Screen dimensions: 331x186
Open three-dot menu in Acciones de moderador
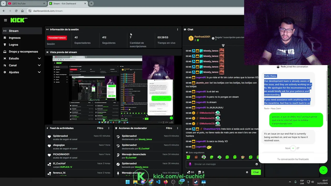[x=177, y=128]
